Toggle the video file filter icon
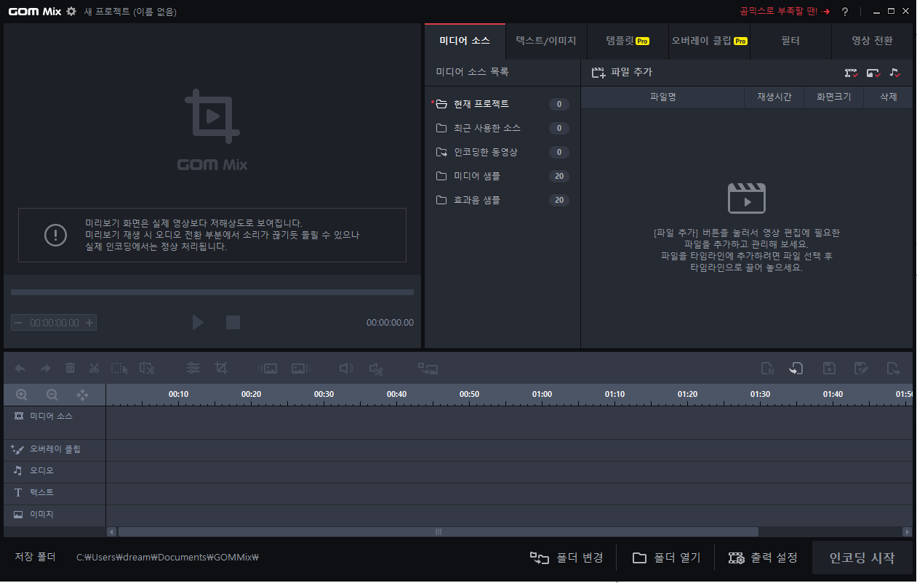Viewport: 917px width, 583px height. [x=851, y=73]
